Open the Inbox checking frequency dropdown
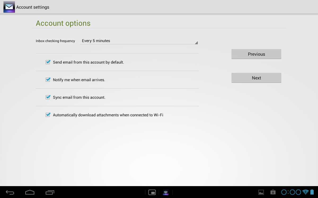 (x=139, y=41)
